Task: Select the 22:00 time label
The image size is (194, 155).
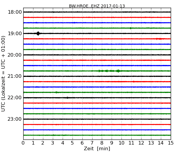Action: (15, 98)
